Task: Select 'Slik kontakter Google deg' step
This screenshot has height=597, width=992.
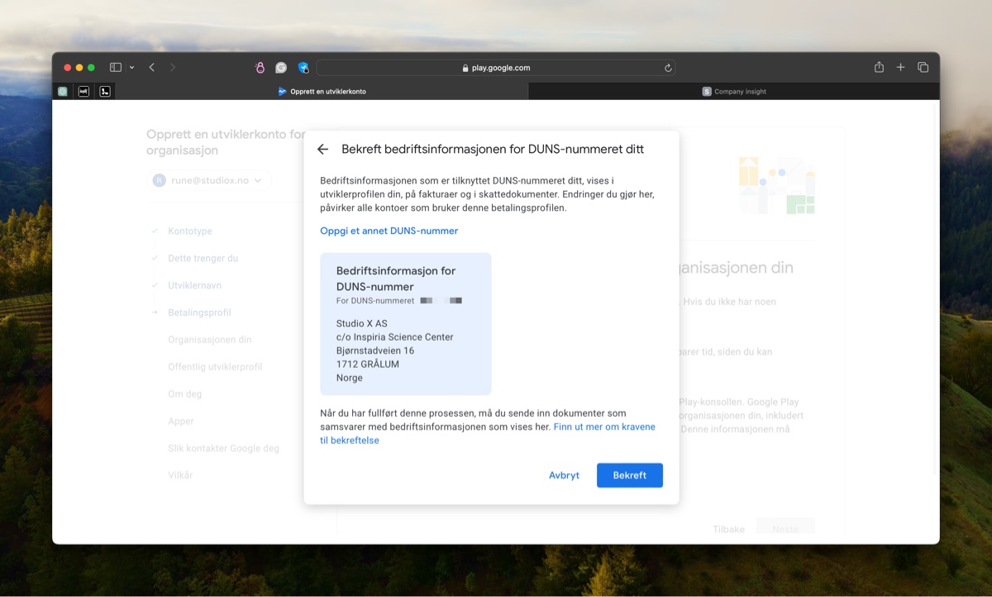Action: pyautogui.click(x=223, y=449)
